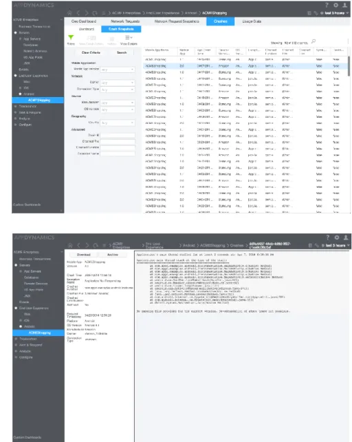The height and width of the screenshot is (442, 352).
Task: Open the help icon on the Crash Snapshots page
Action: [327, 5]
